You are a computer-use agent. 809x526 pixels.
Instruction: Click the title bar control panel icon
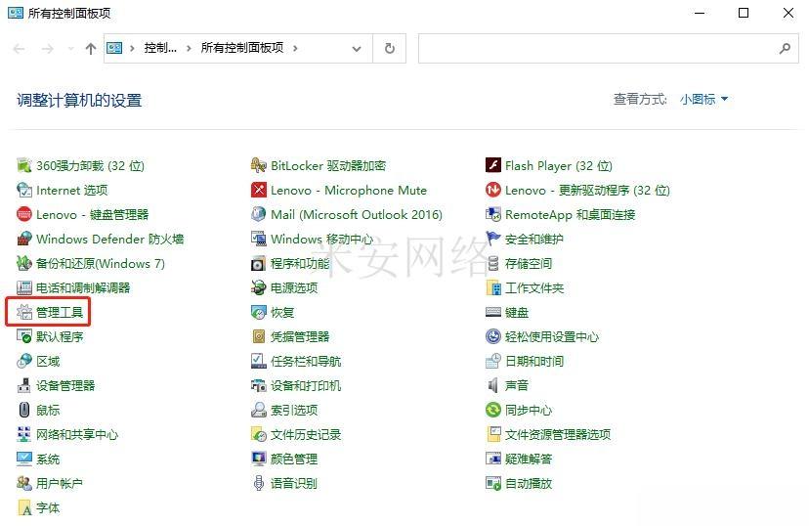pos(16,13)
